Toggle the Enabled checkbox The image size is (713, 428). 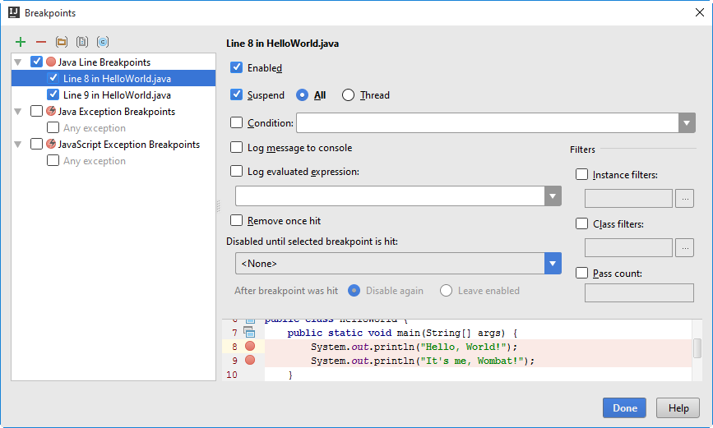click(x=237, y=67)
